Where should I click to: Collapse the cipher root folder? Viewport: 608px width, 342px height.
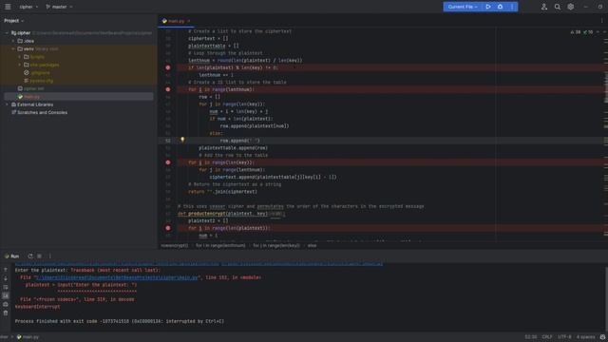(x=7, y=33)
